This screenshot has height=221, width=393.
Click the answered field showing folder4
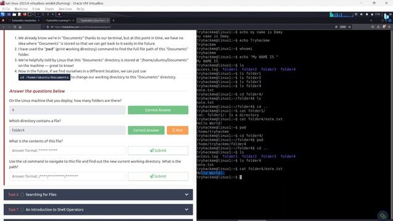(67, 130)
